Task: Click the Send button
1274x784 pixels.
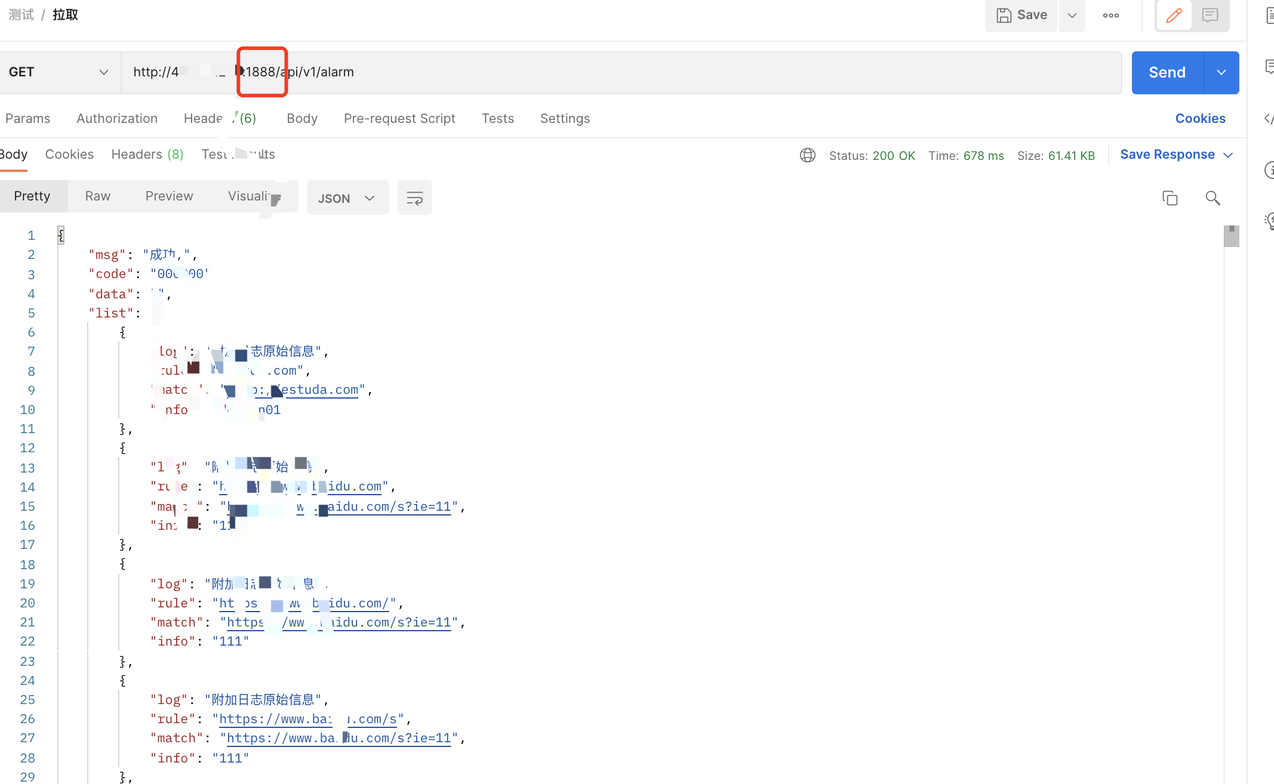Action: 1166,72
